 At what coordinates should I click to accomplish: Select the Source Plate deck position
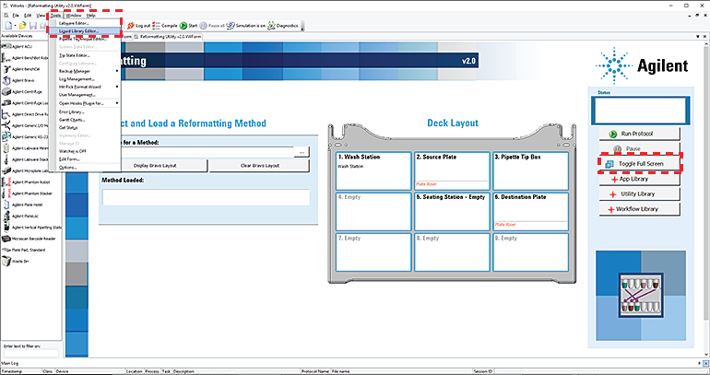tap(451, 170)
